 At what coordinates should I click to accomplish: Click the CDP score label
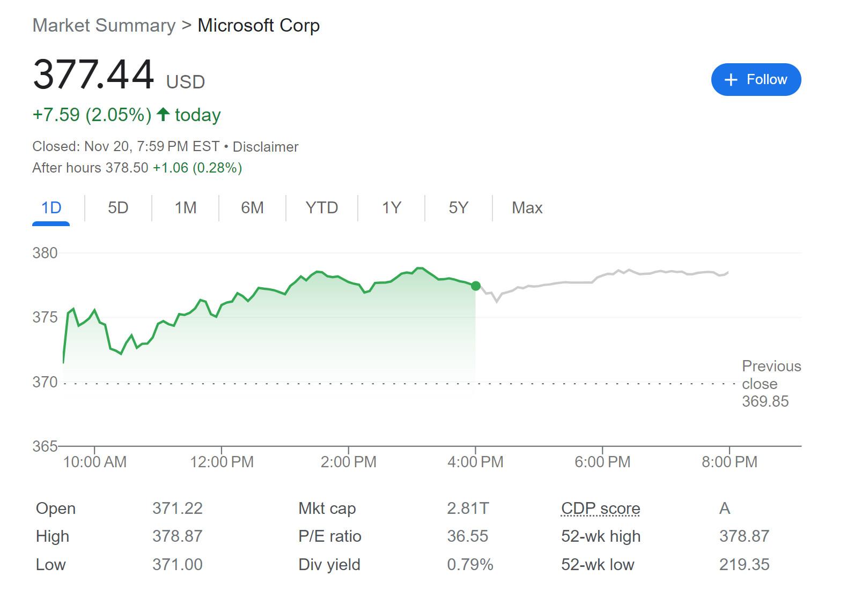point(600,508)
